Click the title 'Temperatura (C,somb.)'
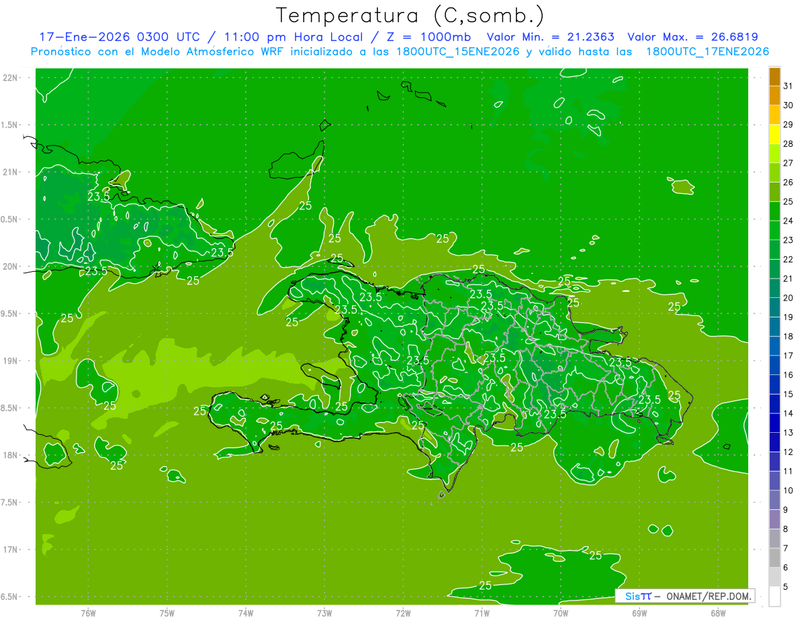The height and width of the screenshot is (622, 806). pyautogui.click(x=410, y=15)
